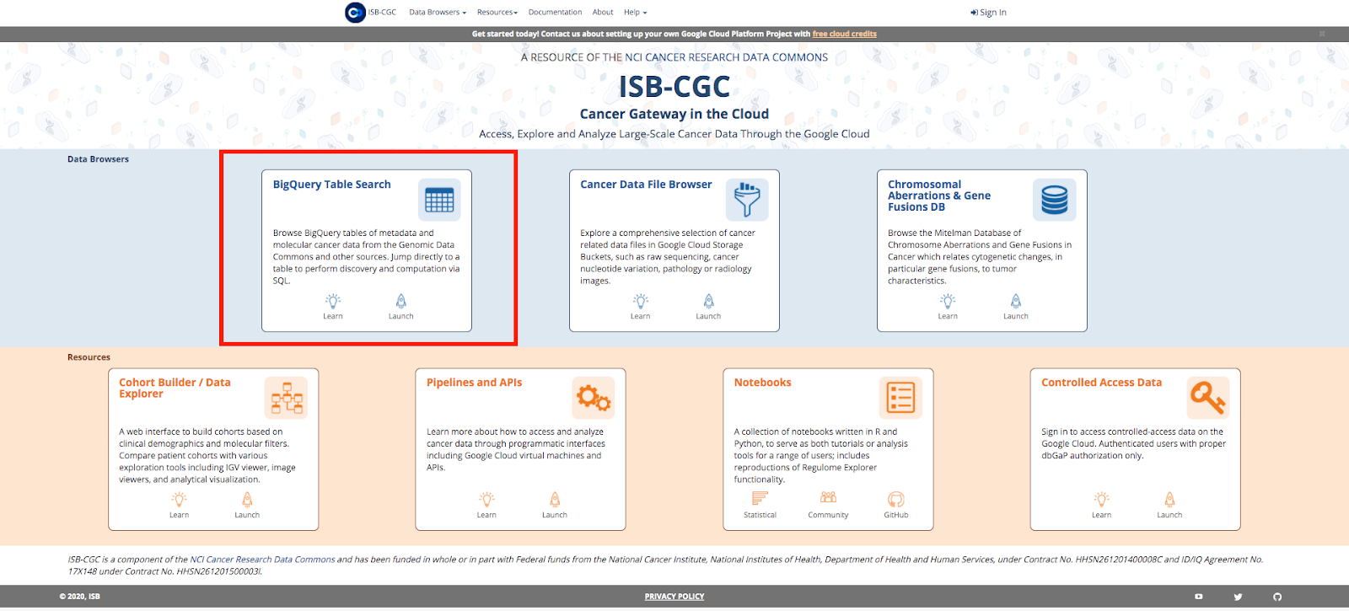Open the Documentation menu item
Viewport: 1349px width, 611px height.
[555, 13]
